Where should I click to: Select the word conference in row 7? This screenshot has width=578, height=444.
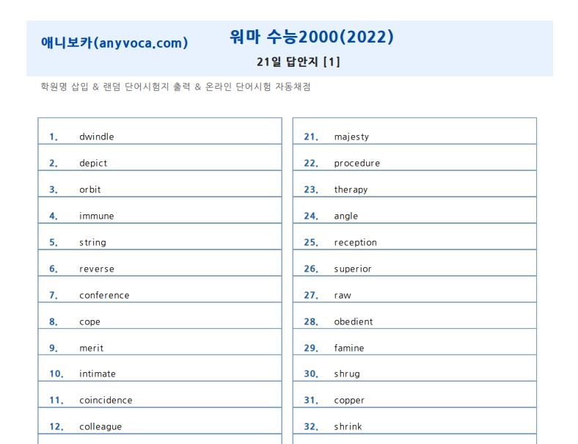coord(104,295)
